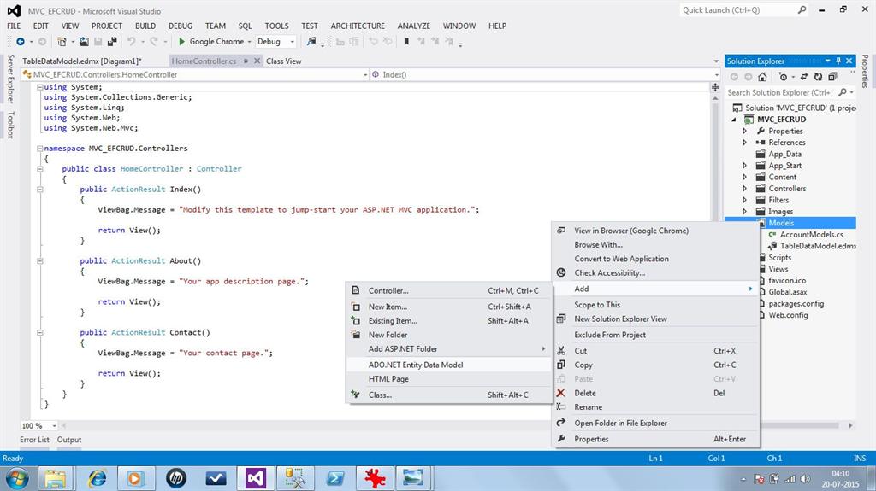Viewport: 876px width, 491px height.
Task: Collapse the HomeController class outlining toggle
Action: coord(40,168)
